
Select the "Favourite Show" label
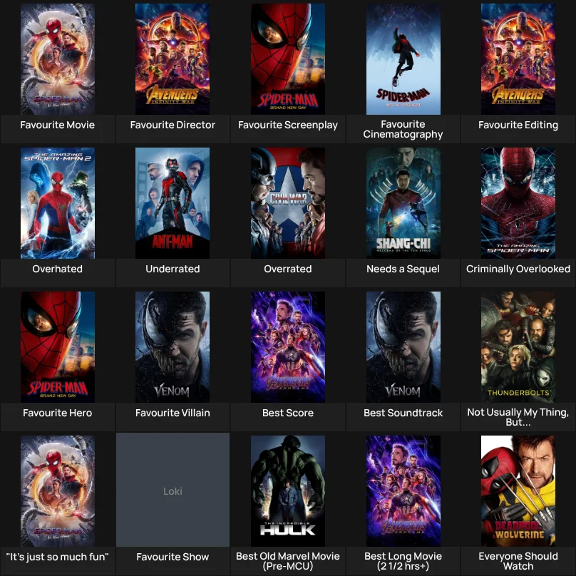pyautogui.click(x=173, y=557)
